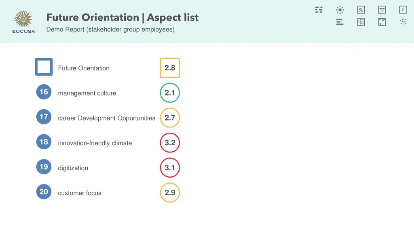Open the percent (%) view icon
The width and height of the screenshot is (414, 233).
coord(361,10)
